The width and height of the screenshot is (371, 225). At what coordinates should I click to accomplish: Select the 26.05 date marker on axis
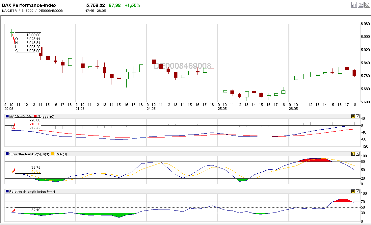[293, 109]
